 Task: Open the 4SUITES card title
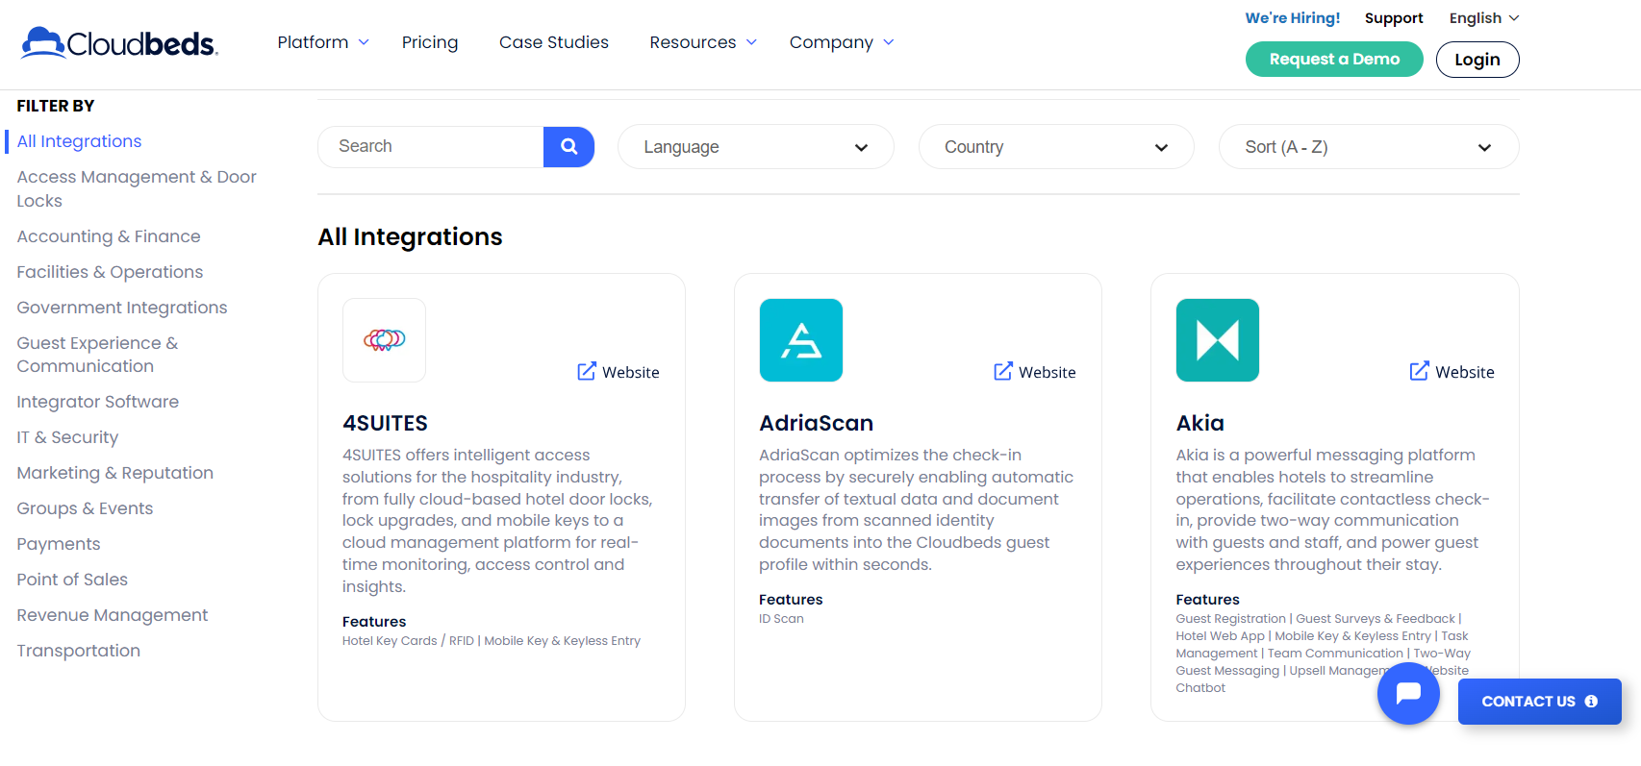385,423
